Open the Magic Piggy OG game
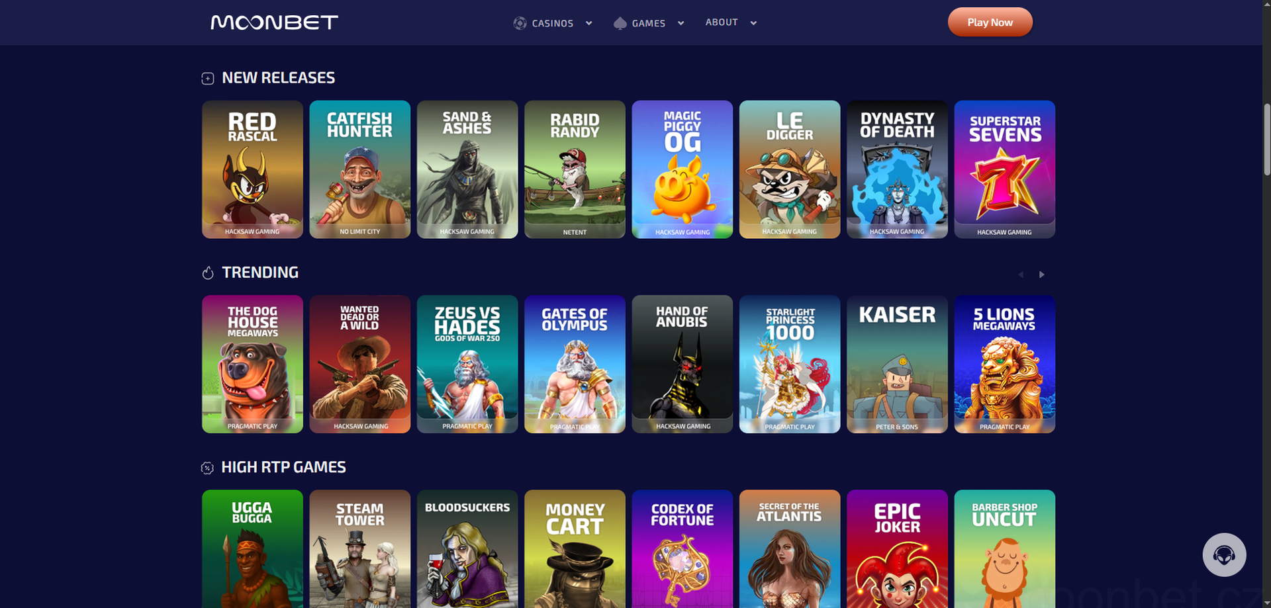1271x608 pixels. (x=682, y=169)
